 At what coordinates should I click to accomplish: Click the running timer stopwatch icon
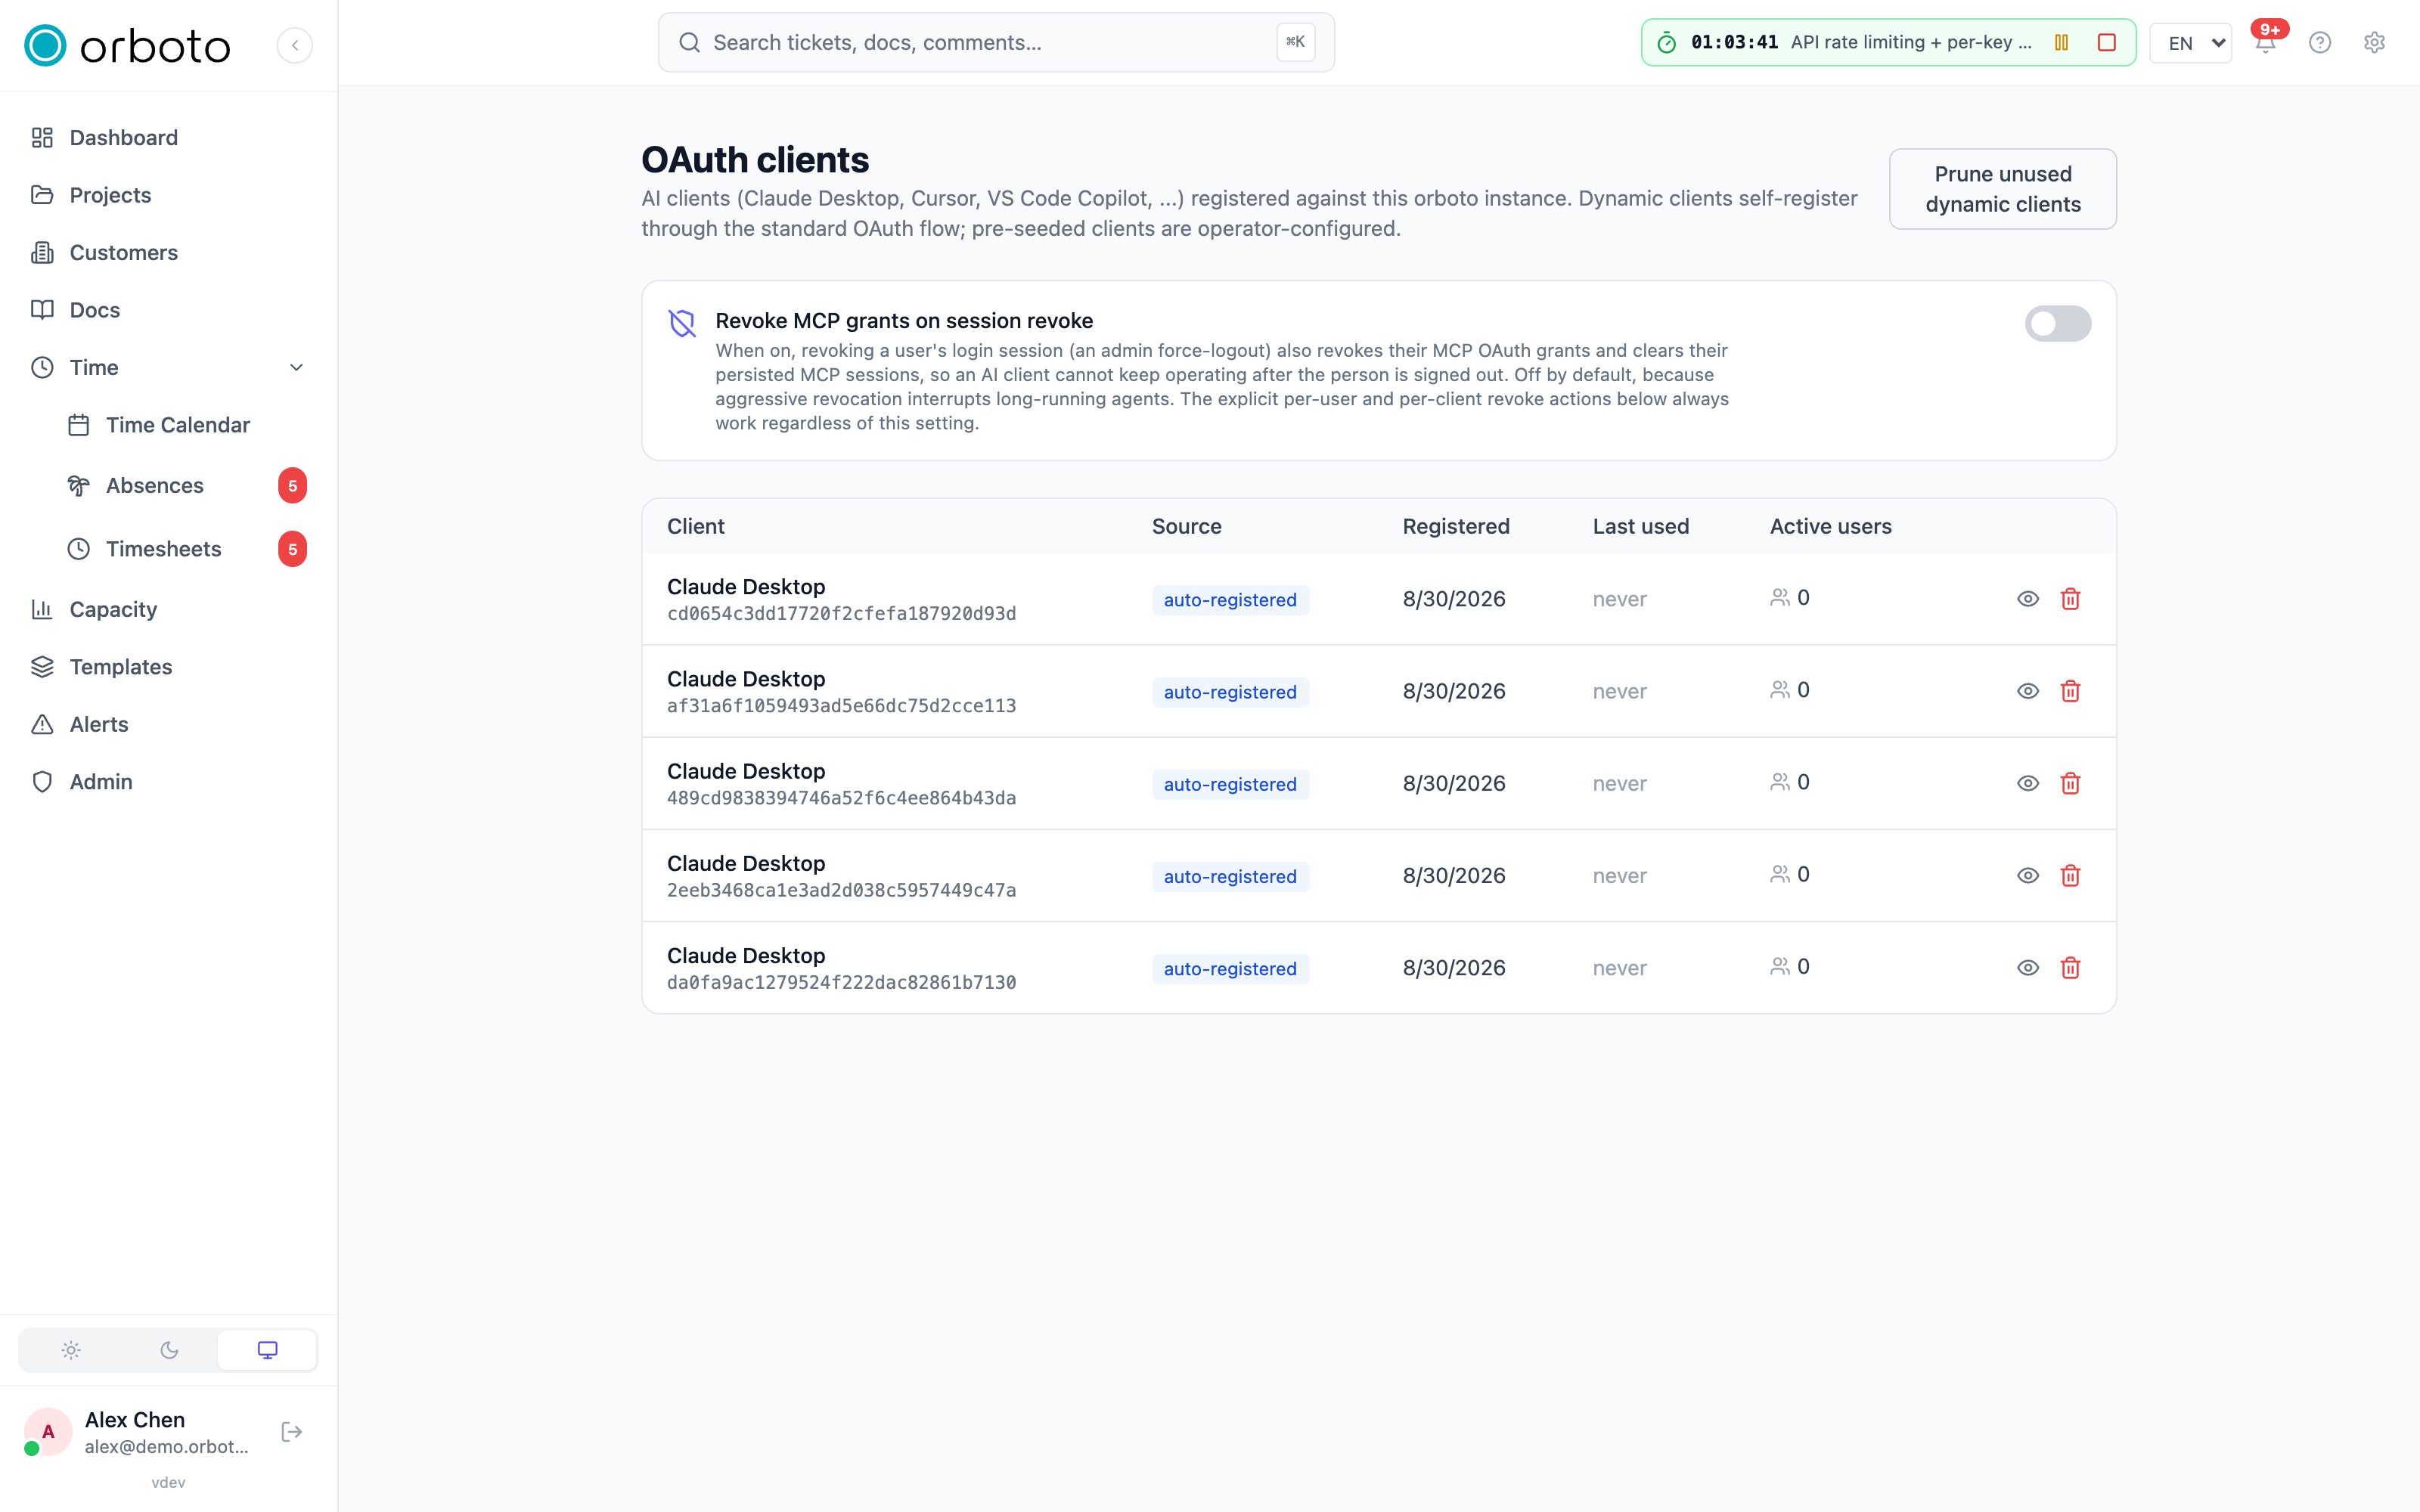(1666, 43)
